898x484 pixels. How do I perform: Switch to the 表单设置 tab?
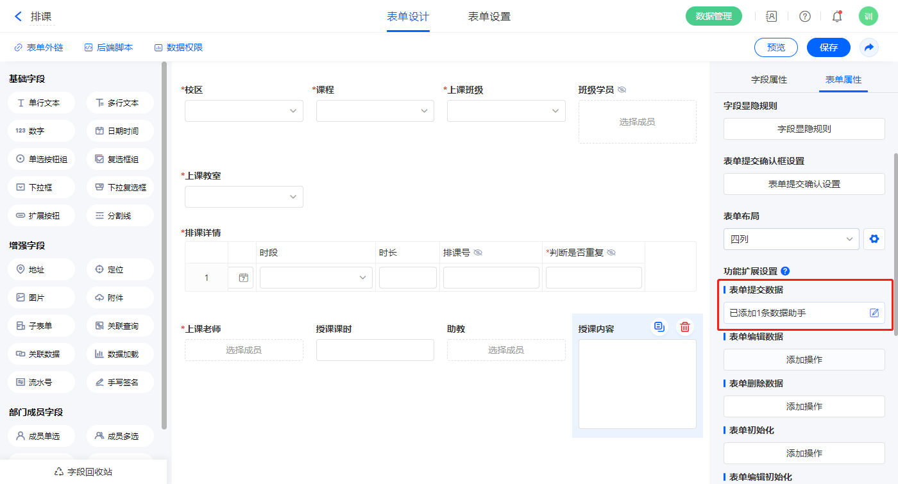489,17
